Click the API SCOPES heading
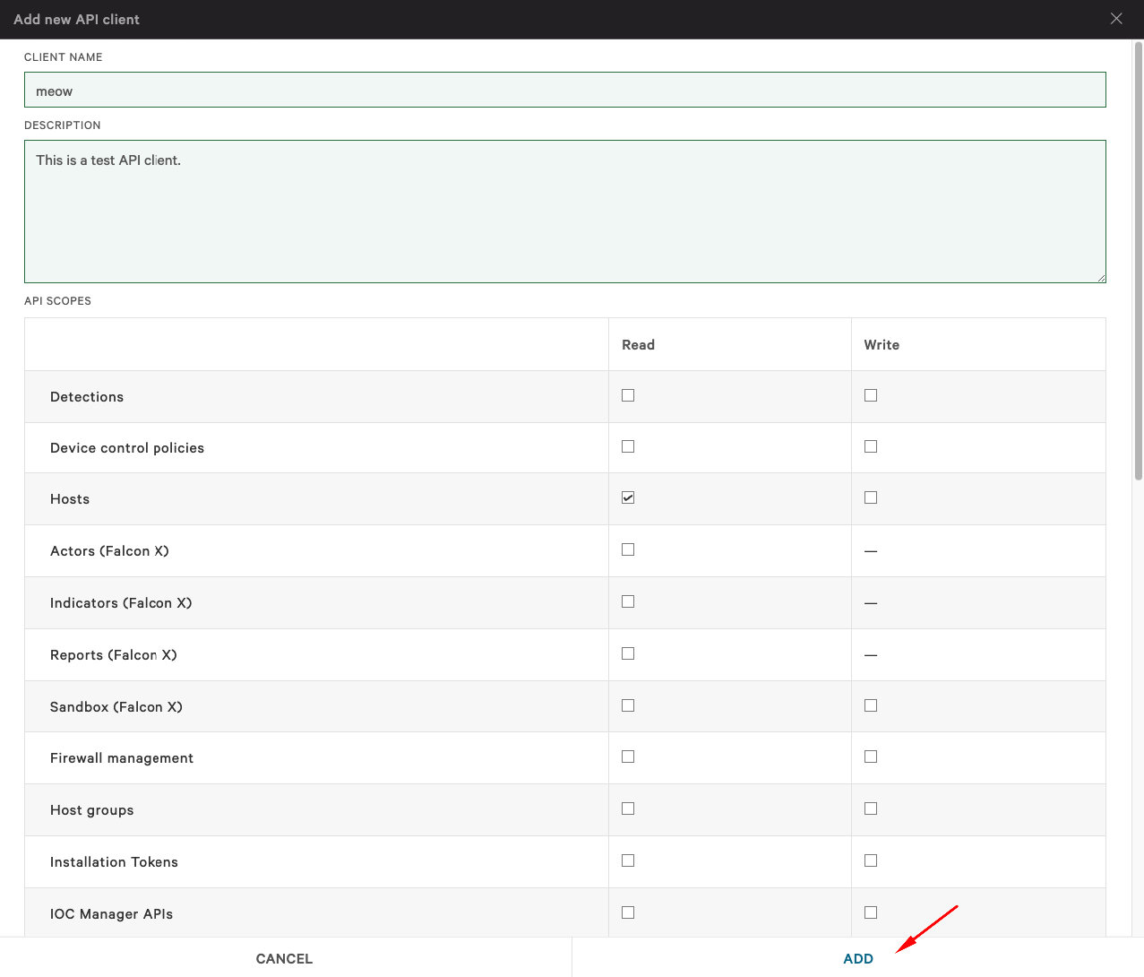The image size is (1144, 977). pos(57,301)
